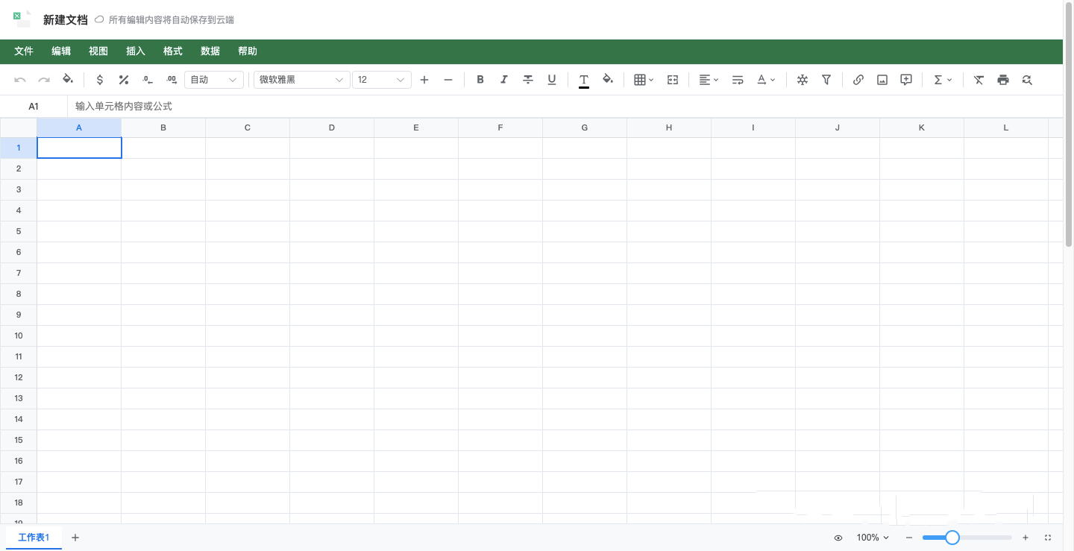Toggle bold formatting
The width and height of the screenshot is (1074, 551).
pos(480,80)
